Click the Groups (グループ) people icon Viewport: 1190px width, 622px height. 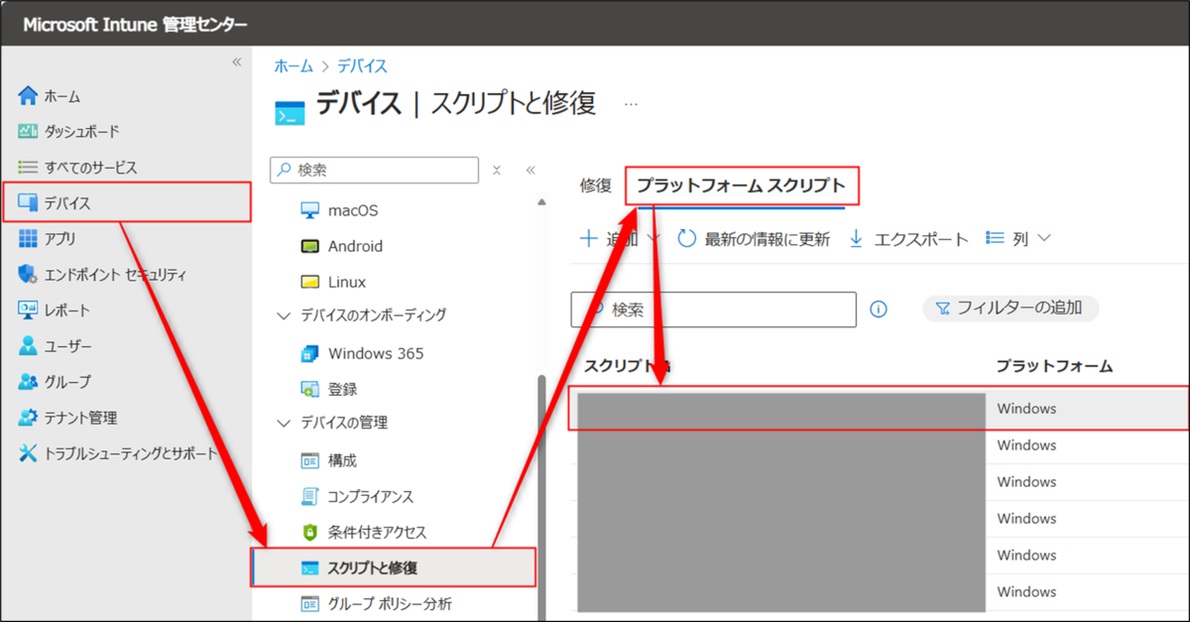coord(28,382)
